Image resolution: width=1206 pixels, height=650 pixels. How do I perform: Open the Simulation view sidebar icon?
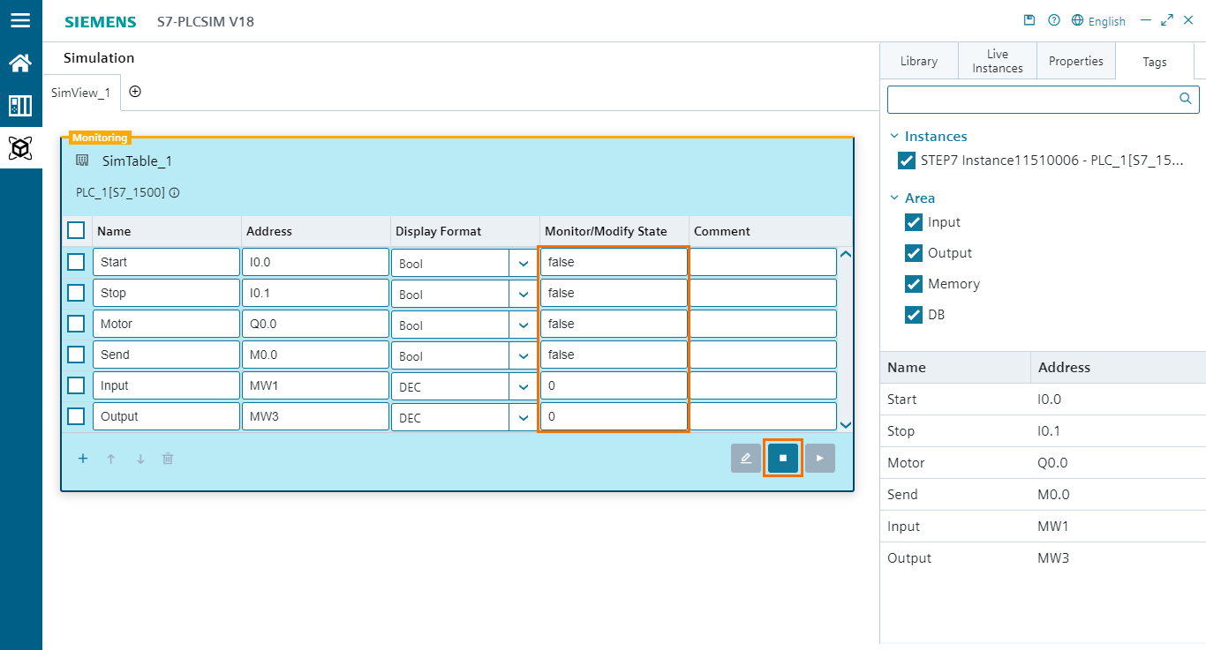(21, 105)
